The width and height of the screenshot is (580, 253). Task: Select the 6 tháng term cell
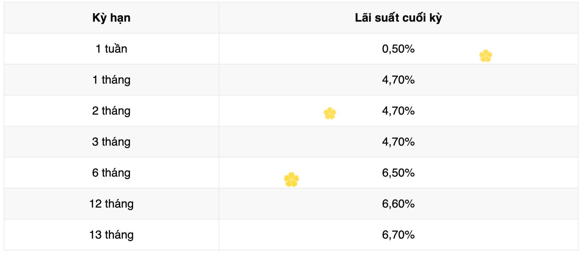coord(111,173)
